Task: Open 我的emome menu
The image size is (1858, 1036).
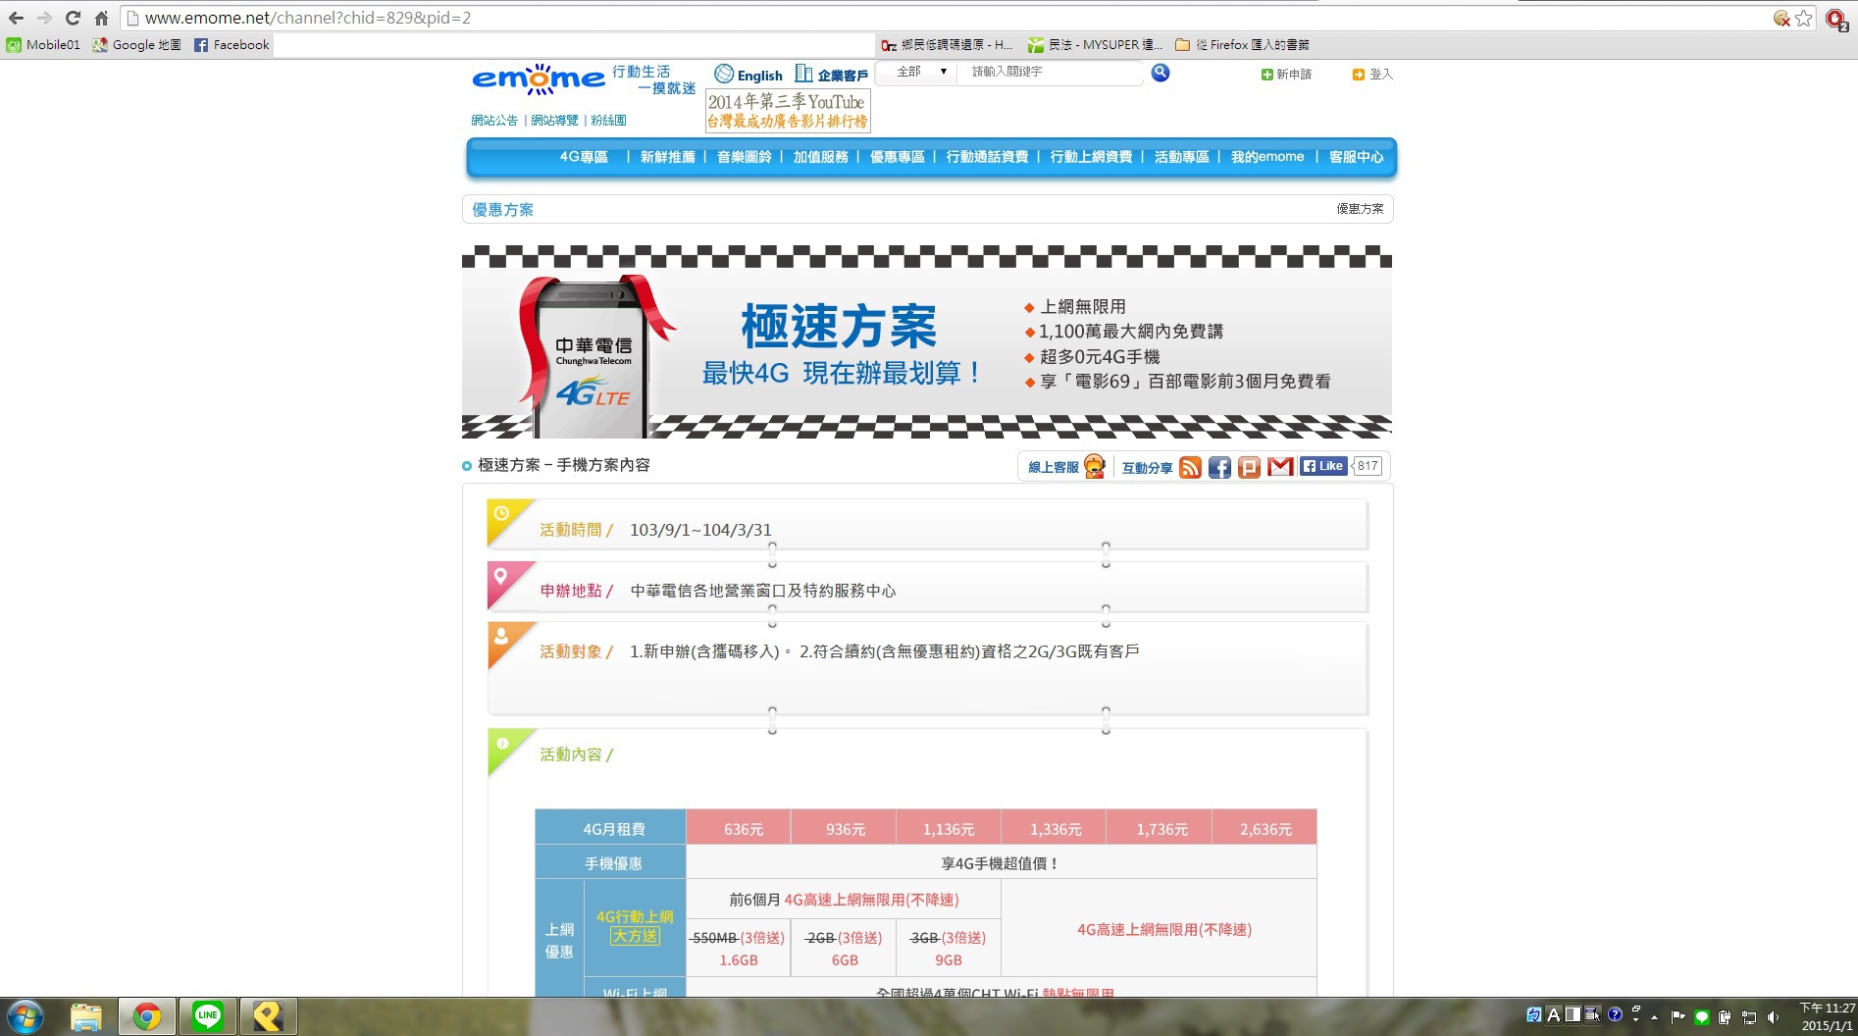Action: tap(1267, 157)
